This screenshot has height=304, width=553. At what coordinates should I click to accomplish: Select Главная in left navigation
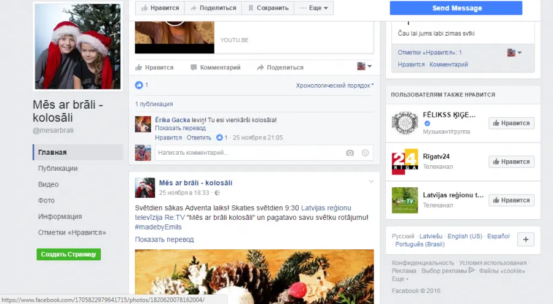[x=77, y=152]
